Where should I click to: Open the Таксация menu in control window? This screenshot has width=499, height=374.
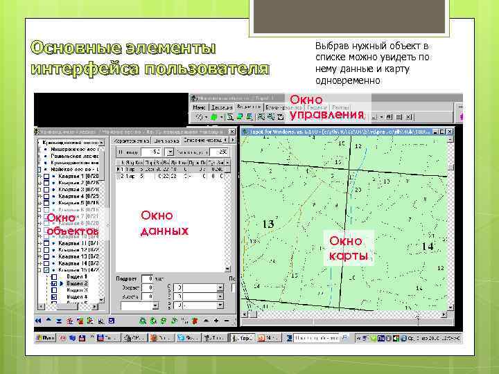[222, 107]
